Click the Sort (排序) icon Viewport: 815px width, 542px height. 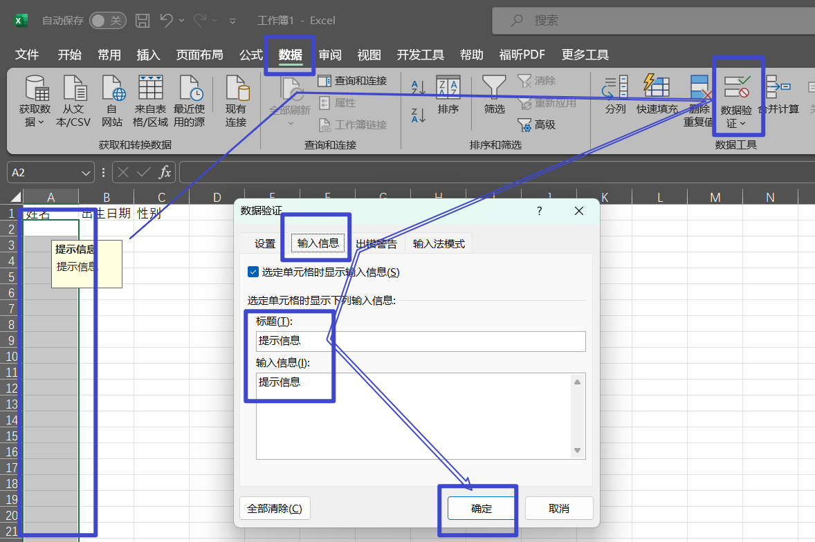(x=448, y=88)
